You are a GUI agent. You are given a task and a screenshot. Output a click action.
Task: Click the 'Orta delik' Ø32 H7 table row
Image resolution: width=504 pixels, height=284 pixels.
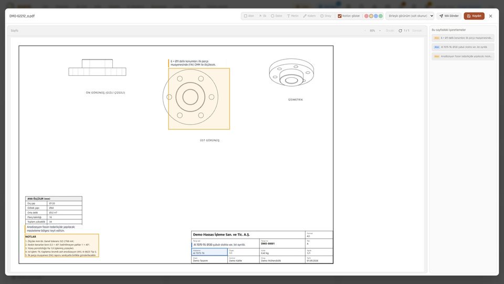pyautogui.click(x=54, y=212)
